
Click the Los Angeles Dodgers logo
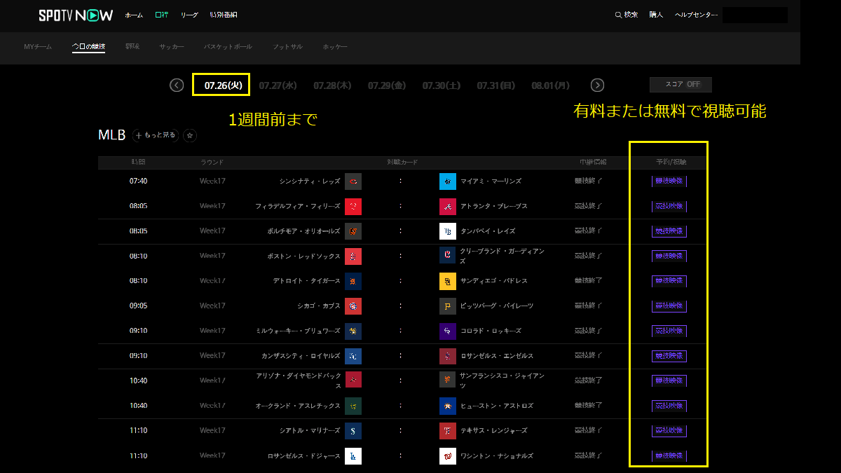[353, 455]
